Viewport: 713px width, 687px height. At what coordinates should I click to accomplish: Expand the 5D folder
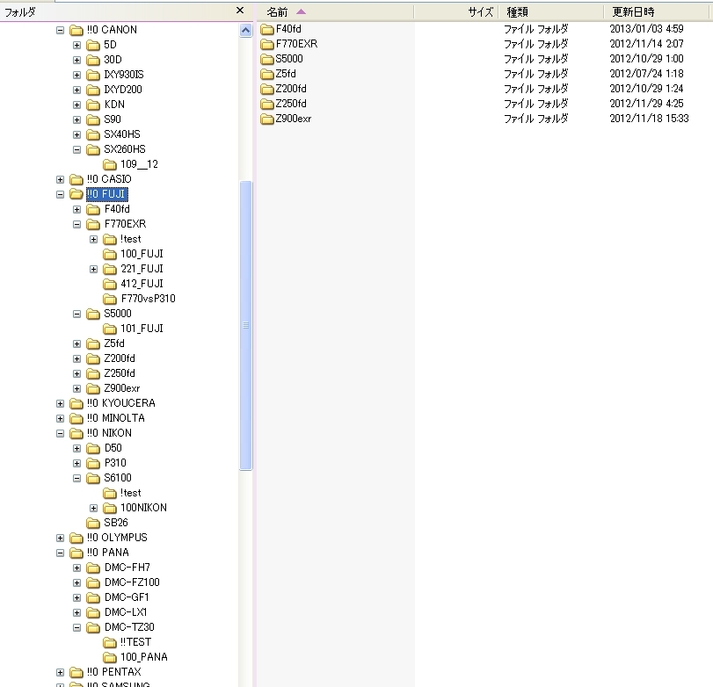tap(76, 46)
